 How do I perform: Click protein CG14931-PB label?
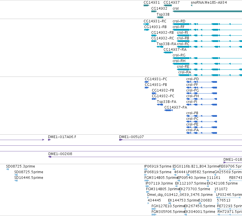[156, 85]
